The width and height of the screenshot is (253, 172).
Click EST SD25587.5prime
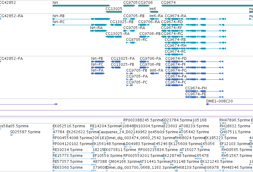(25, 132)
